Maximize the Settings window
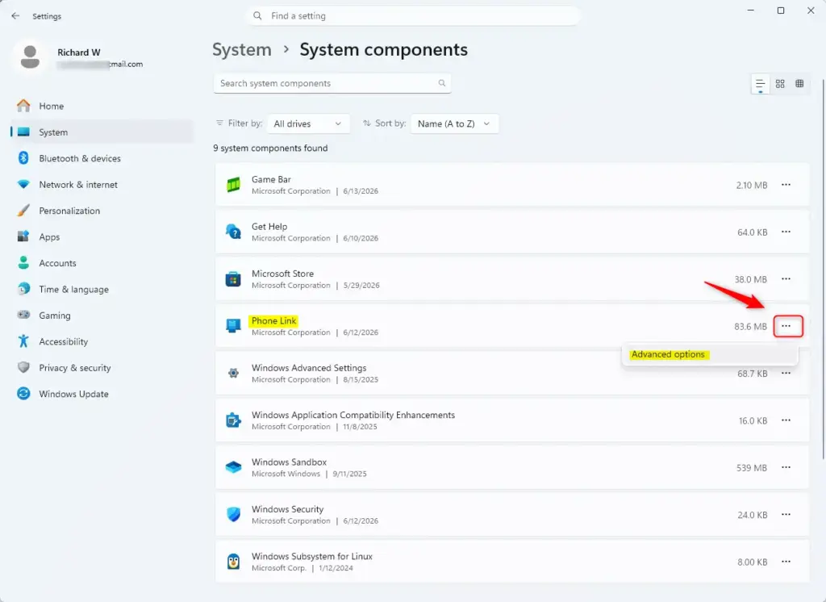826x602 pixels. click(x=781, y=10)
